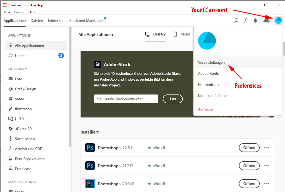Sign out via the Abmelden link
The height and width of the screenshot is (192, 285).
point(206,109)
